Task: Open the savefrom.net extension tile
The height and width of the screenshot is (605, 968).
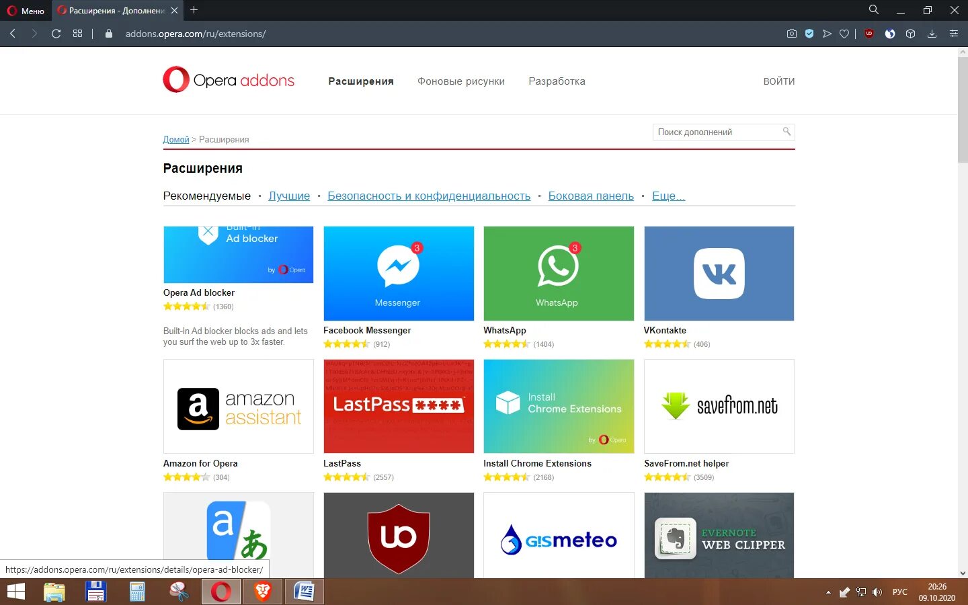Action: [x=719, y=407]
